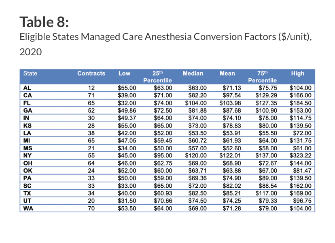Click Florida's mean value $103.98
The image size is (335, 243).
(x=230, y=103)
